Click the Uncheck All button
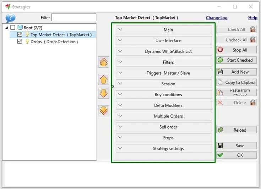The width and height of the screenshot is (261, 189). [236, 40]
